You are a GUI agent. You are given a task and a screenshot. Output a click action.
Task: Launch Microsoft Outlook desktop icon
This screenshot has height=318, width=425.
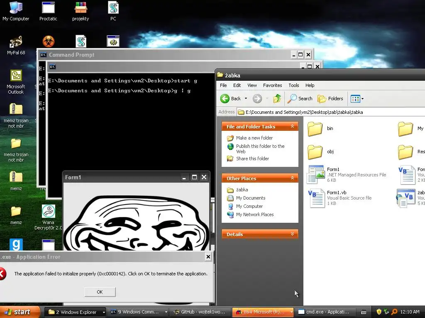(16, 82)
